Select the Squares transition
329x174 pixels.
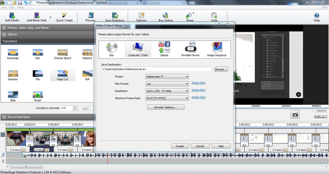tap(13, 75)
